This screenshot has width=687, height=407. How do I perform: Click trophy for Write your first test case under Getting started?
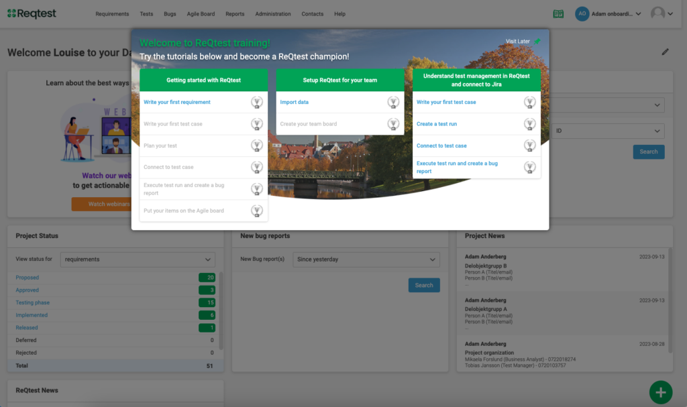click(x=257, y=124)
